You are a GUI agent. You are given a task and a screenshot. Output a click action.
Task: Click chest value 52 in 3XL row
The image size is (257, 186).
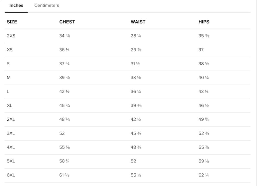coord(62,133)
